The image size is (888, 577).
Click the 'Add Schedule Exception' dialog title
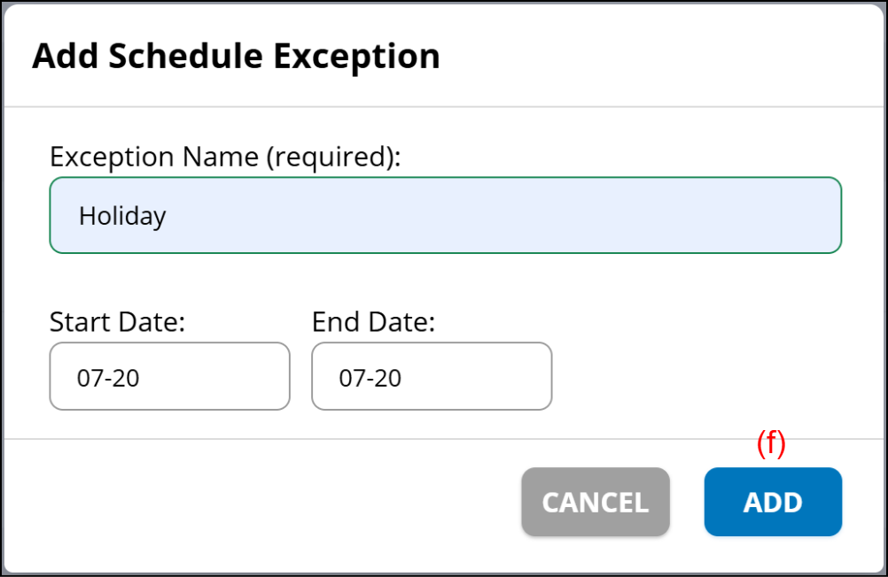click(x=236, y=56)
